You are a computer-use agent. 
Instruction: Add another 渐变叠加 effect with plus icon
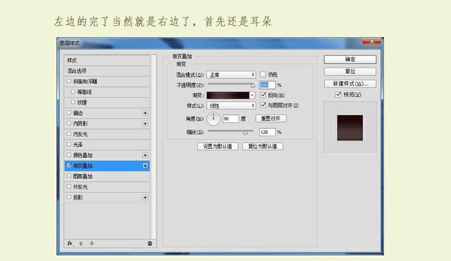(x=145, y=166)
